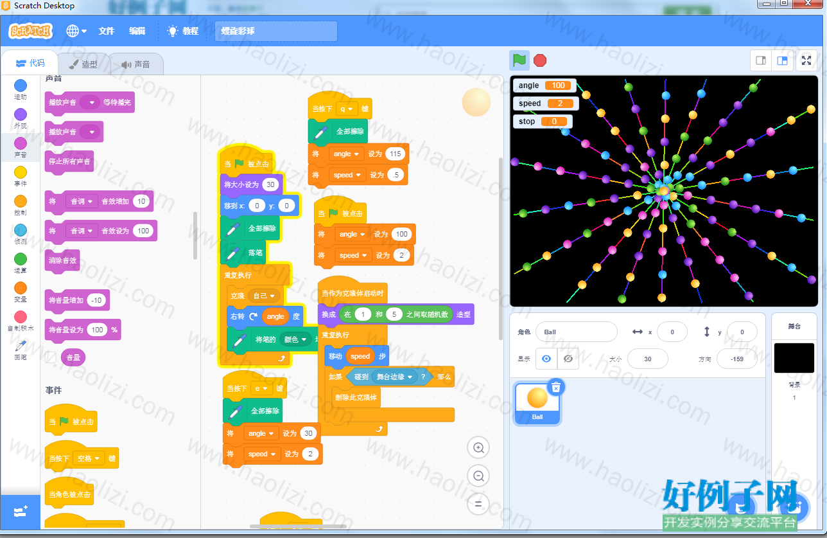Image resolution: width=827 pixels, height=538 pixels.
Task: Switch to the 造型 costumes tab
Action: pyautogui.click(x=83, y=64)
